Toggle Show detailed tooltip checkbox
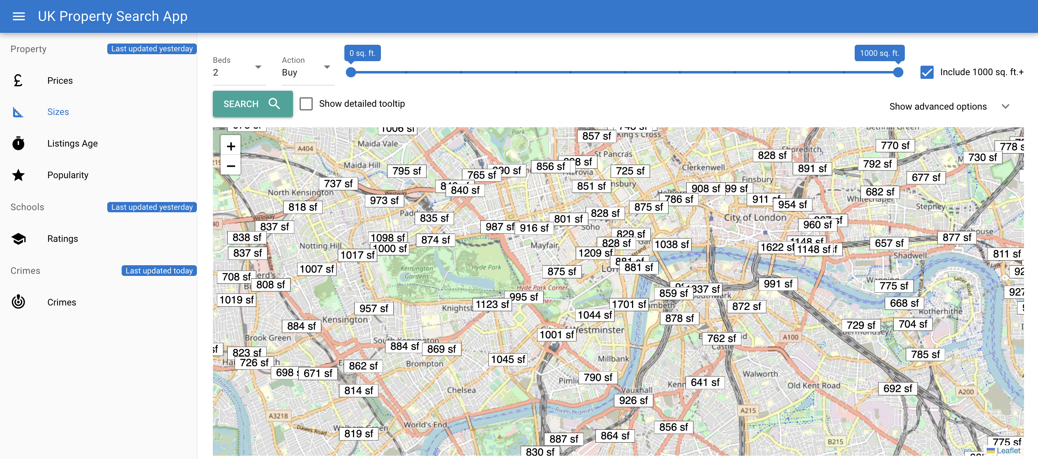The width and height of the screenshot is (1038, 459). [x=306, y=104]
